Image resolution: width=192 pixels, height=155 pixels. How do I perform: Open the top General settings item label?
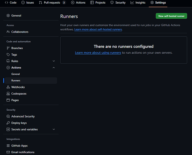point(16,16)
